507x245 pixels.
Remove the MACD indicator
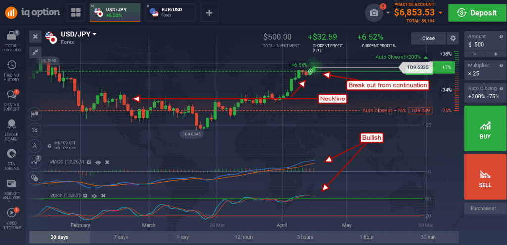coord(107,162)
